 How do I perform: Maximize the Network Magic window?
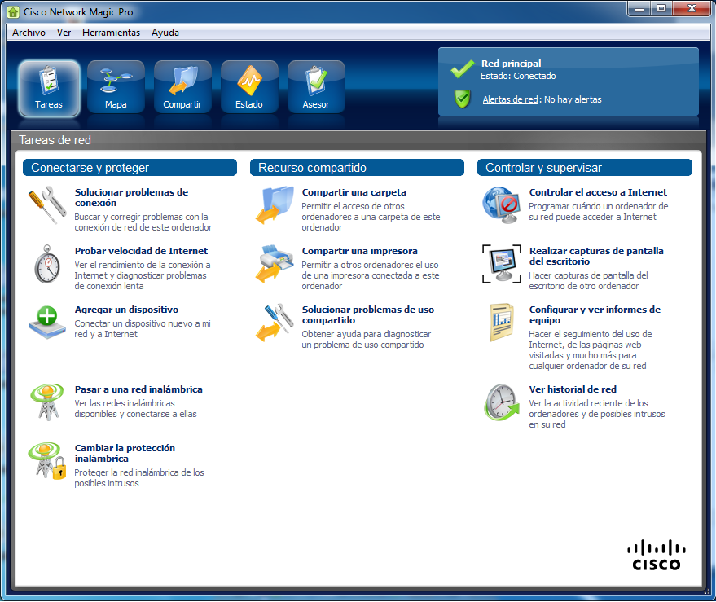click(x=661, y=9)
